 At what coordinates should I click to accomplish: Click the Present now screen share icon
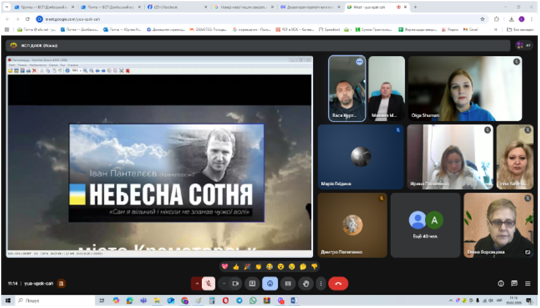point(252,284)
